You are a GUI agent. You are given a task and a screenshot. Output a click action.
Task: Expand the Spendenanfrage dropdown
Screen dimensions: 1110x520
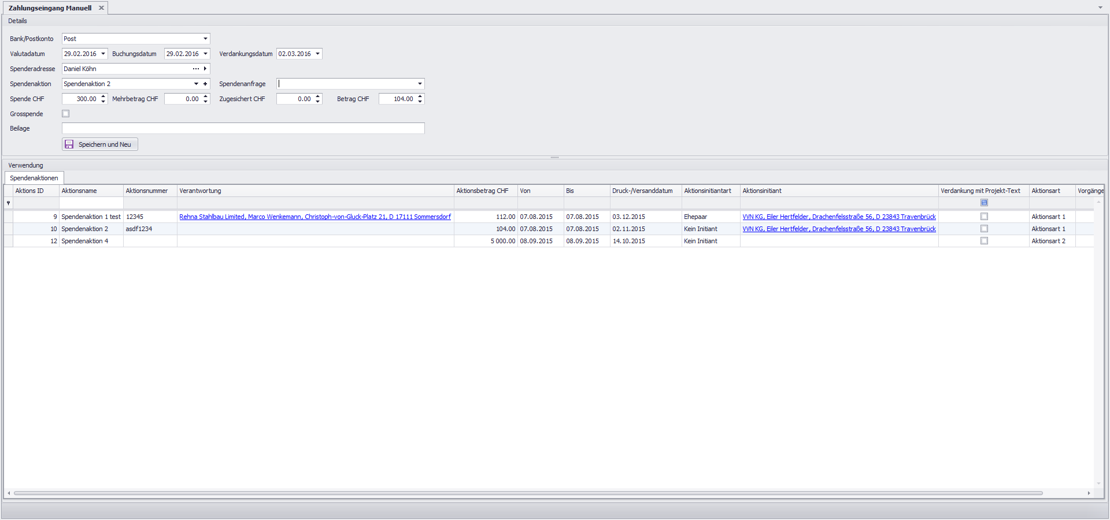420,84
